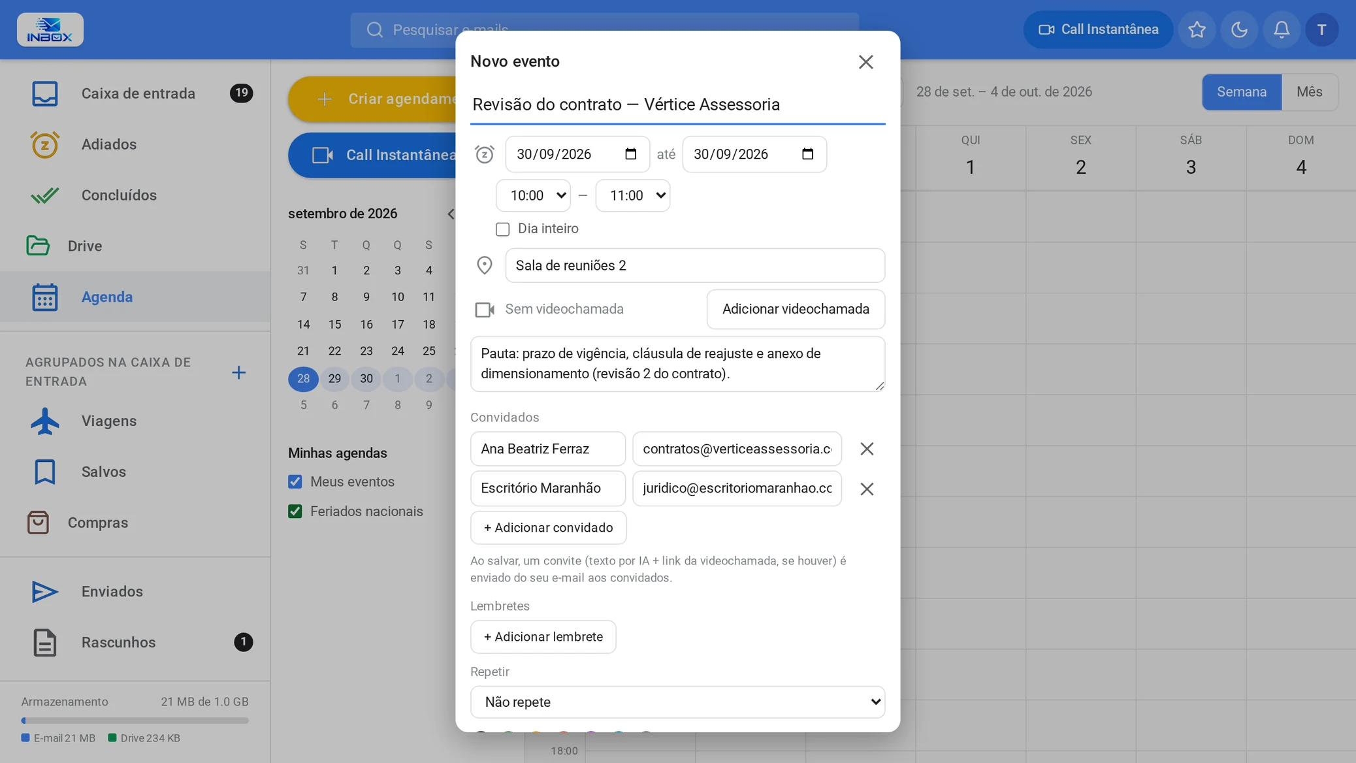Switch to Mês view tab
1356x763 pixels.
coord(1310,92)
